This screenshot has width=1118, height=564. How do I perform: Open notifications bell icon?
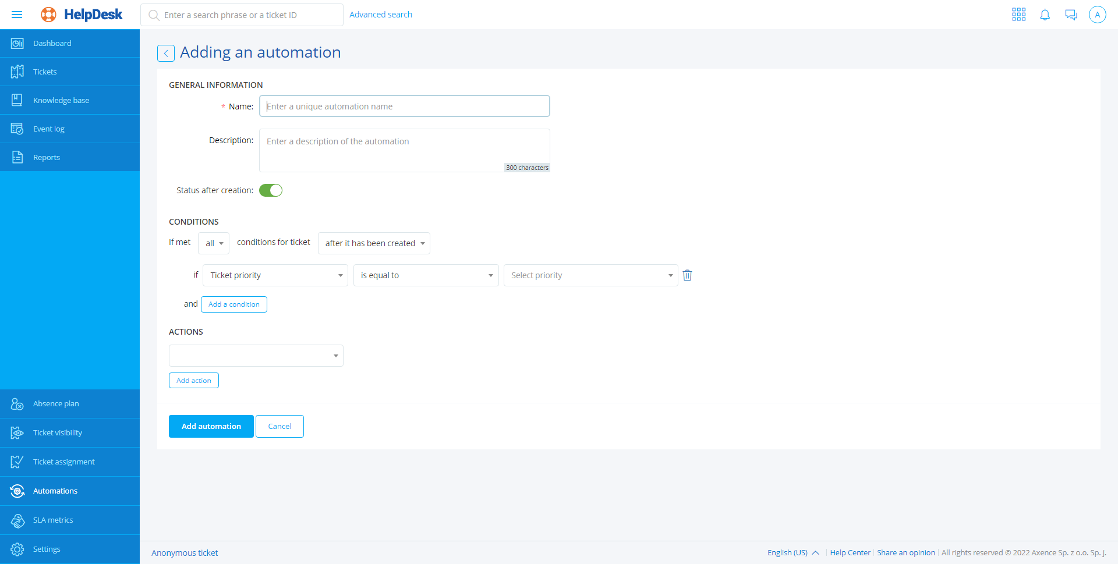(1045, 15)
